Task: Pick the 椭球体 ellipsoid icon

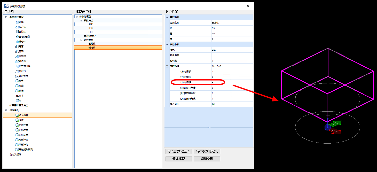Action: coord(17,42)
